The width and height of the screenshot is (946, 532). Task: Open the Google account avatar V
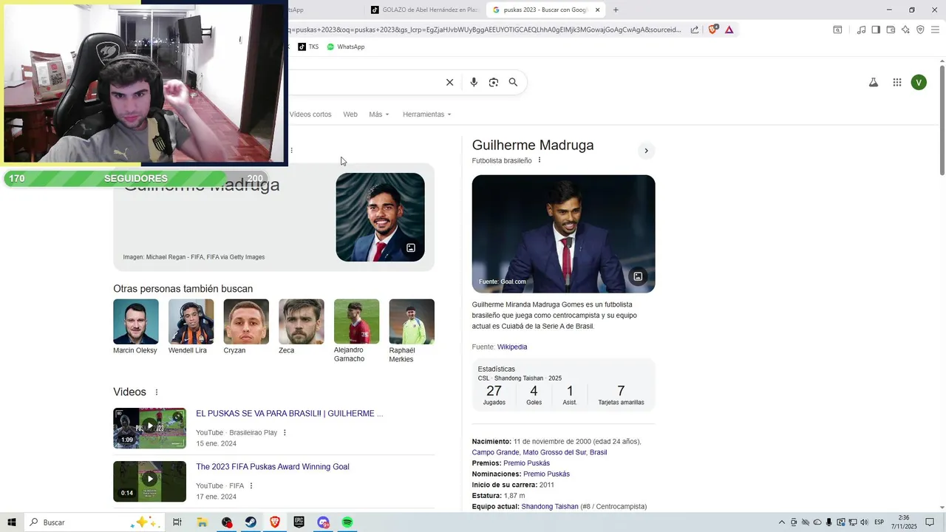(x=919, y=82)
